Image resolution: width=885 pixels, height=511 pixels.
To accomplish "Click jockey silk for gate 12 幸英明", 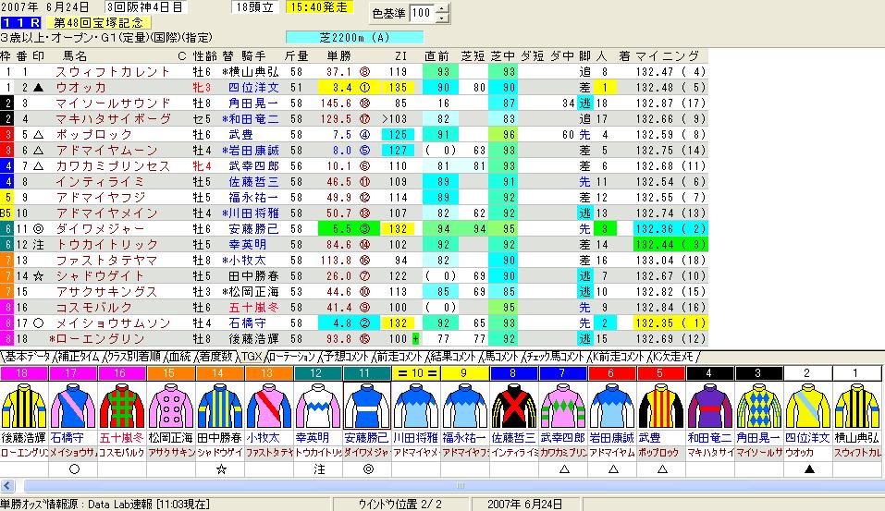I will pos(318,406).
